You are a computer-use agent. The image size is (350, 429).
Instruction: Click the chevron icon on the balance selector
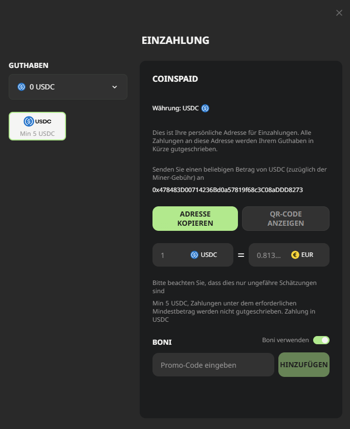pyautogui.click(x=115, y=87)
